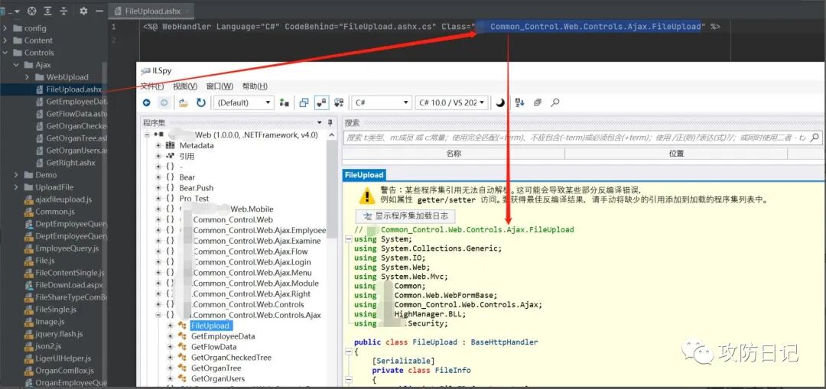
Task: Open the C# 10.0 / VS 2022 version dropdown
Action: pyautogui.click(x=452, y=102)
